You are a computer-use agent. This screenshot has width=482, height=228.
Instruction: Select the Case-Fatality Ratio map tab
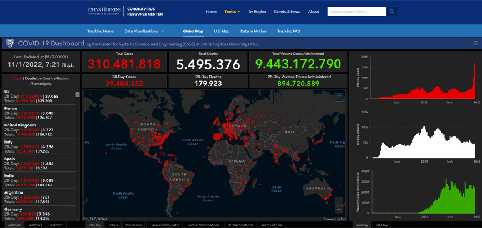click(164, 225)
